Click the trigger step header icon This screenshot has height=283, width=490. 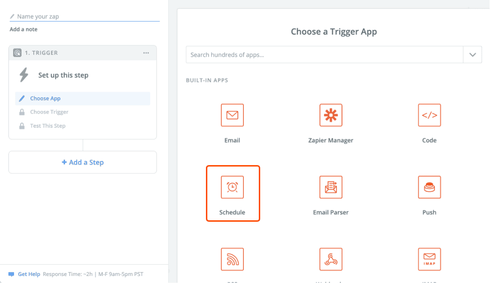point(17,53)
